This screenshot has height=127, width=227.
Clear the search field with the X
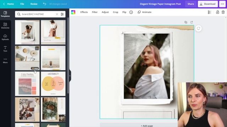[57, 14]
